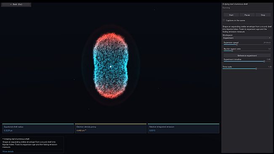Click the '24 km/s' expansion speed value
The height and width of the screenshot is (154, 274).
pos(267,42)
